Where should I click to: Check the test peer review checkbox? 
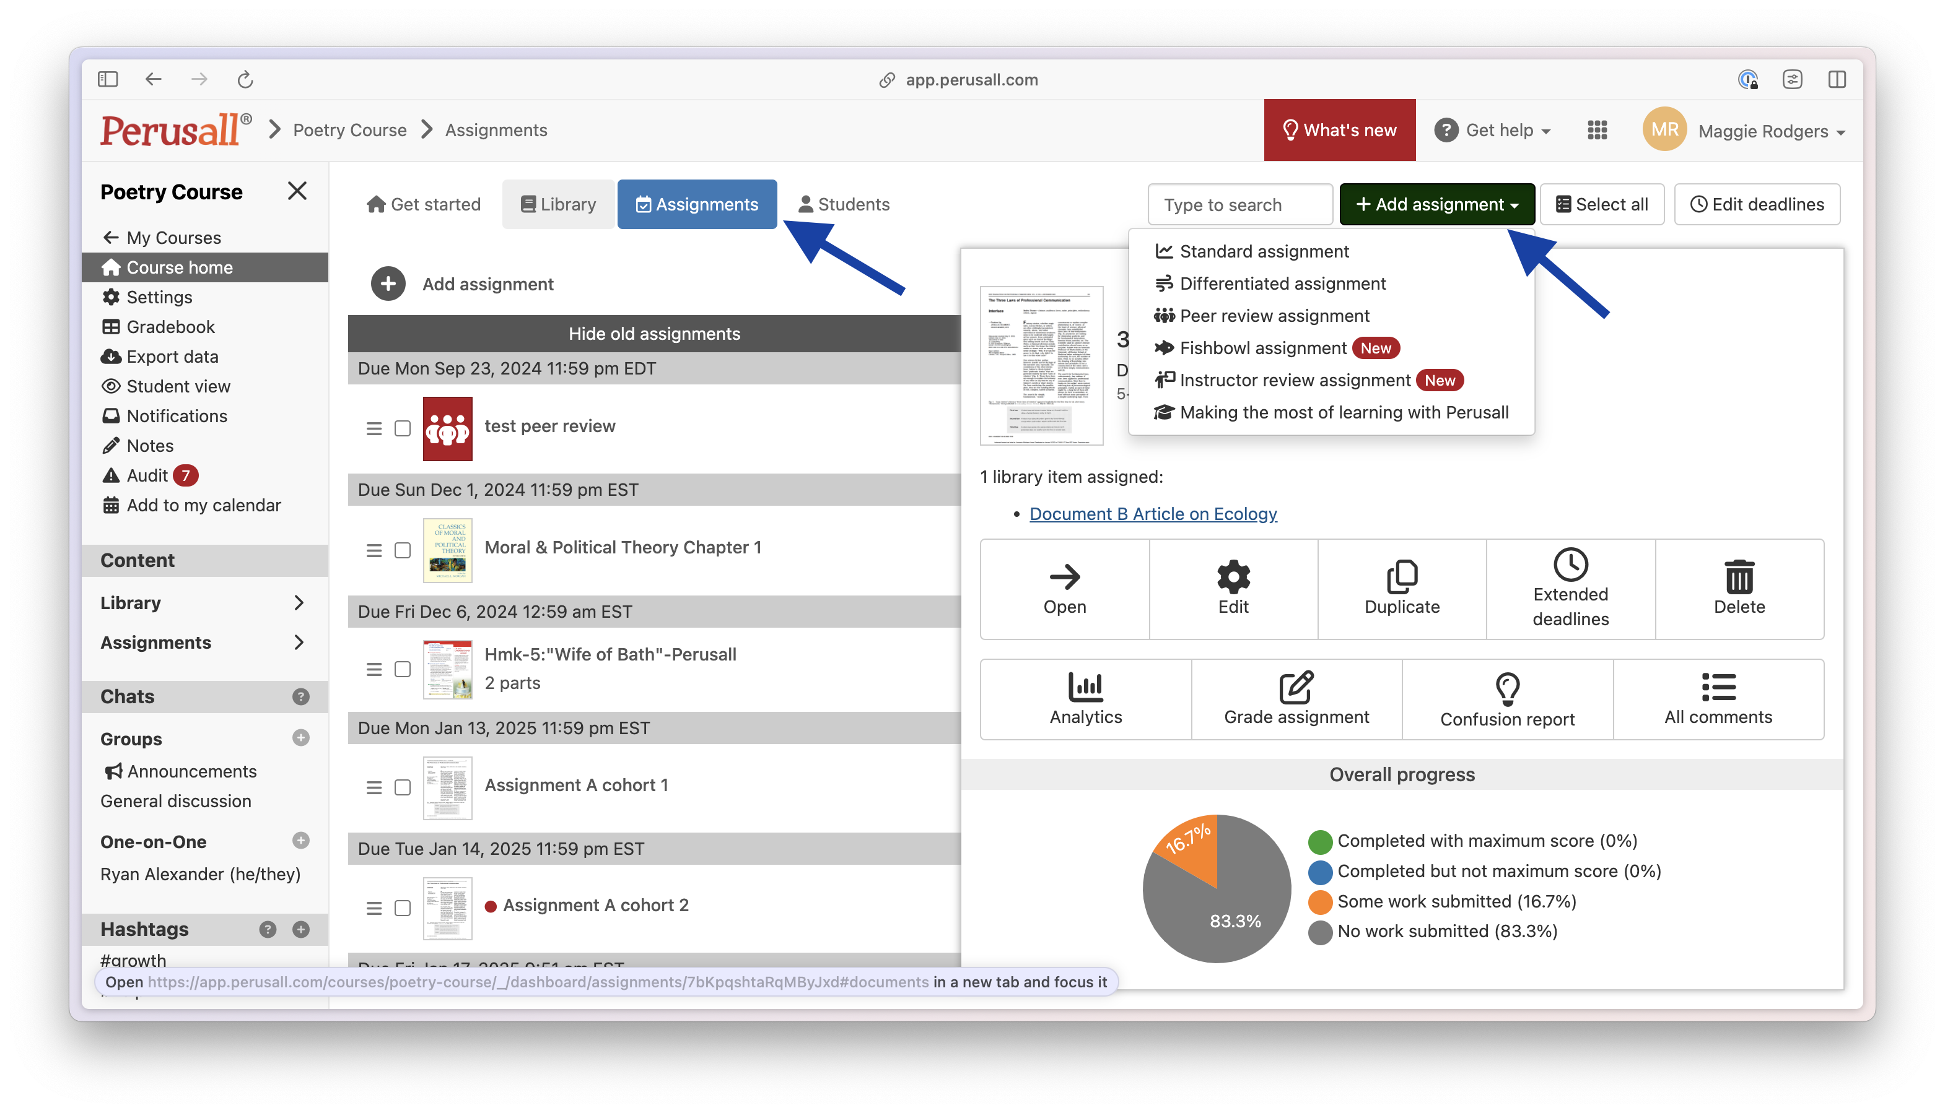(402, 428)
